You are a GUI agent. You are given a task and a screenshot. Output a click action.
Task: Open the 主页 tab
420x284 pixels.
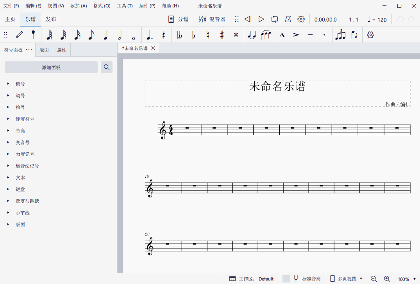[x=10, y=19]
